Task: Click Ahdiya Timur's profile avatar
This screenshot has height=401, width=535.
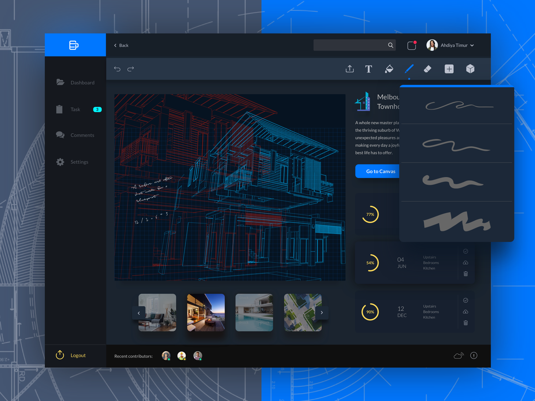Action: point(432,45)
